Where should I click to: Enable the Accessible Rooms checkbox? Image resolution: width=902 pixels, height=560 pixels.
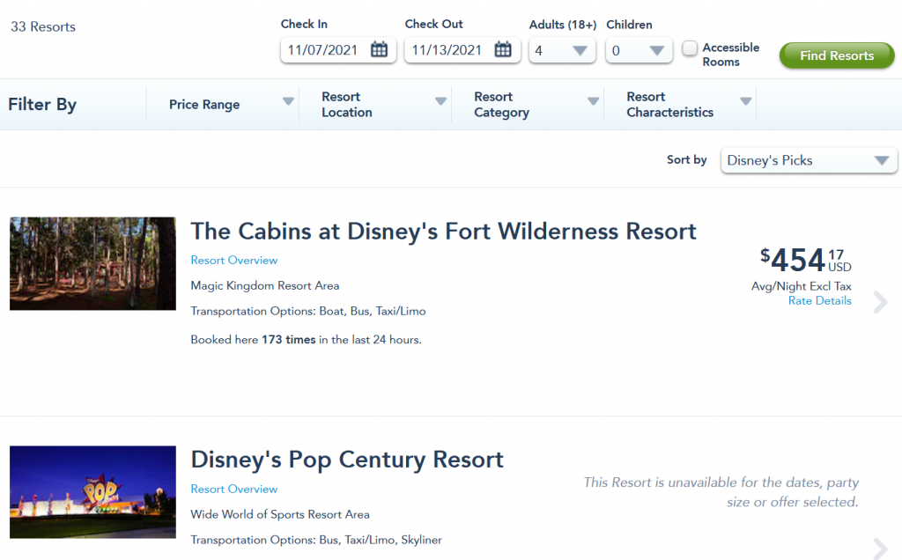(689, 48)
